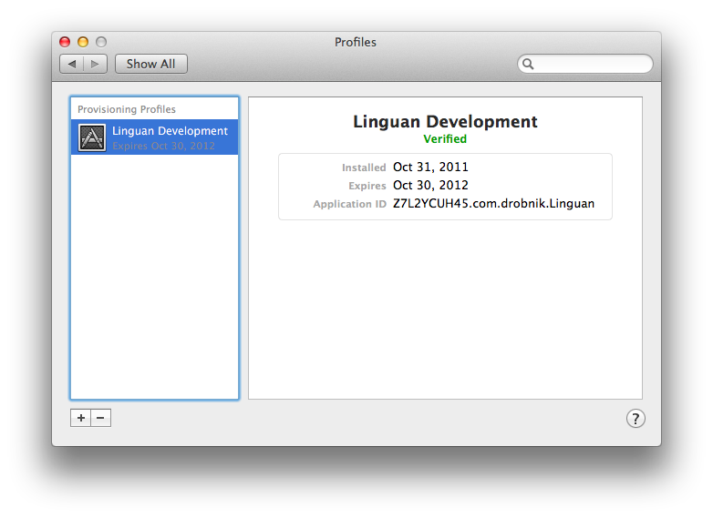Click the Linguan Development detail heading
The image size is (713, 518).
445,122
